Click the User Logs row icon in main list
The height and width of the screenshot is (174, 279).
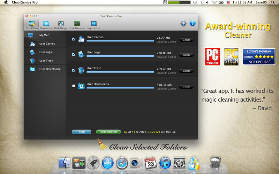point(81,54)
